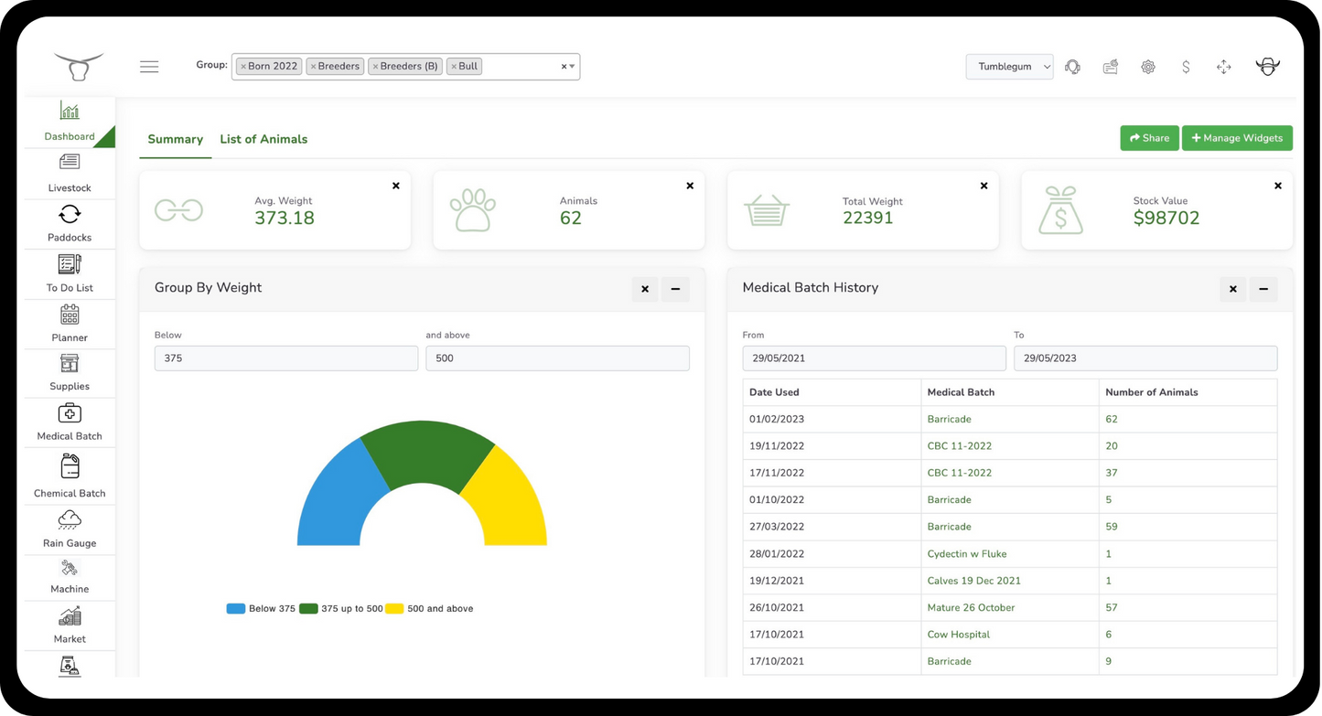1322x716 pixels.
Task: Click the Manage Widgets button
Action: [x=1237, y=138]
